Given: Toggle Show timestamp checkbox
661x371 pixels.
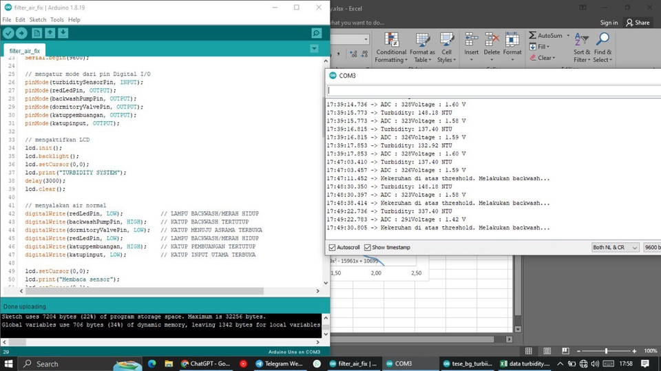Looking at the screenshot, I should point(368,248).
